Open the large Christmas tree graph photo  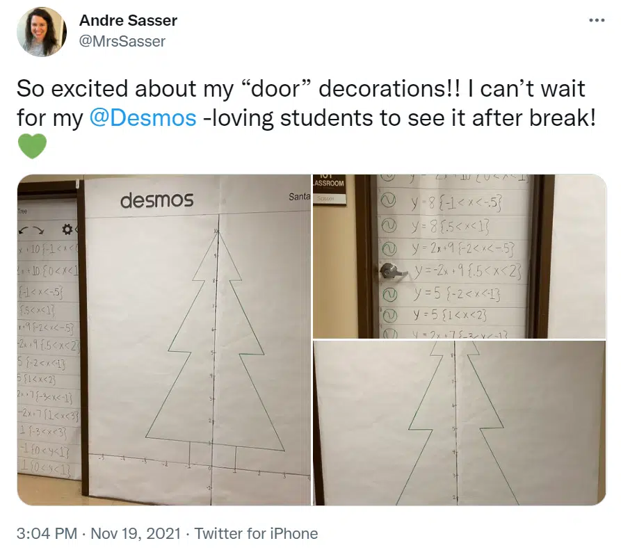164,340
